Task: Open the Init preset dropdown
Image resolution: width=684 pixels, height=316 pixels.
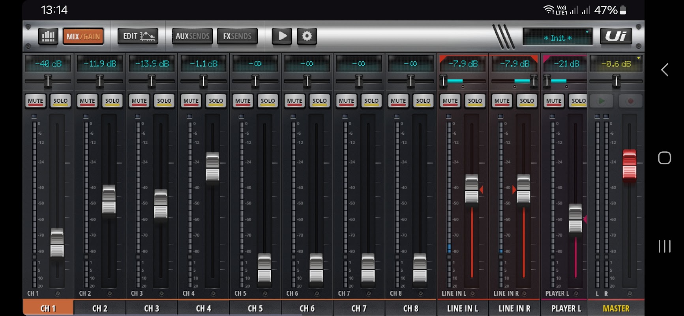Action: pos(558,37)
